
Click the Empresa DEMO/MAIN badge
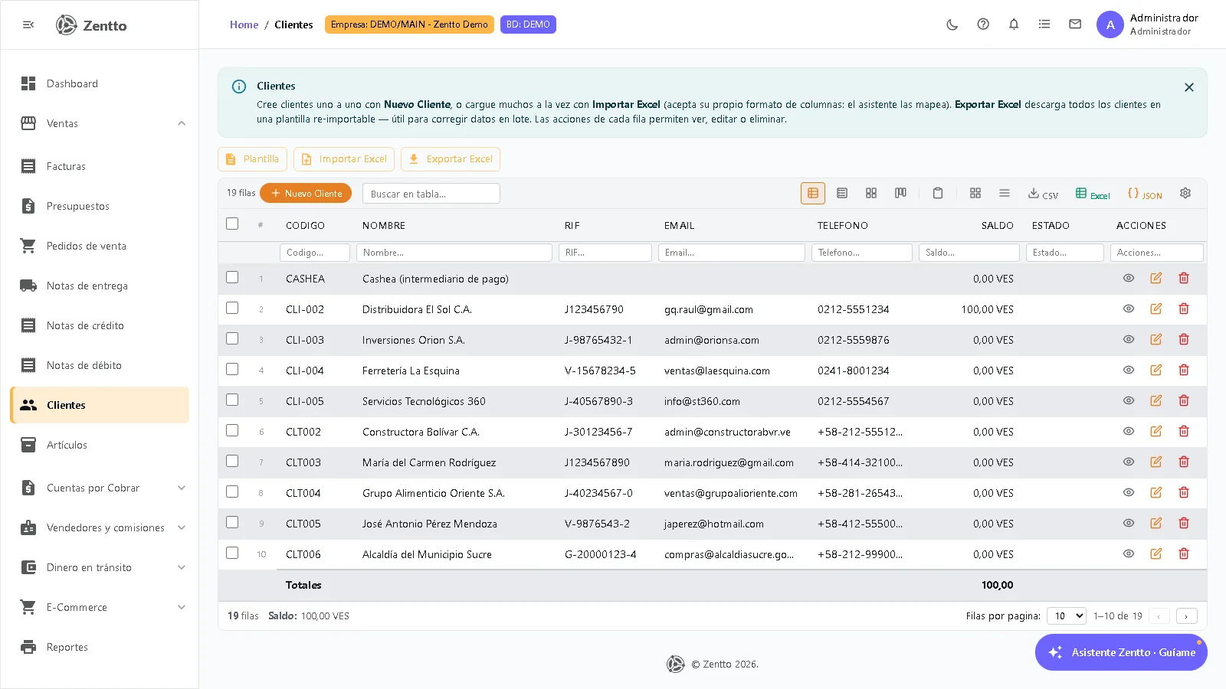pos(409,24)
